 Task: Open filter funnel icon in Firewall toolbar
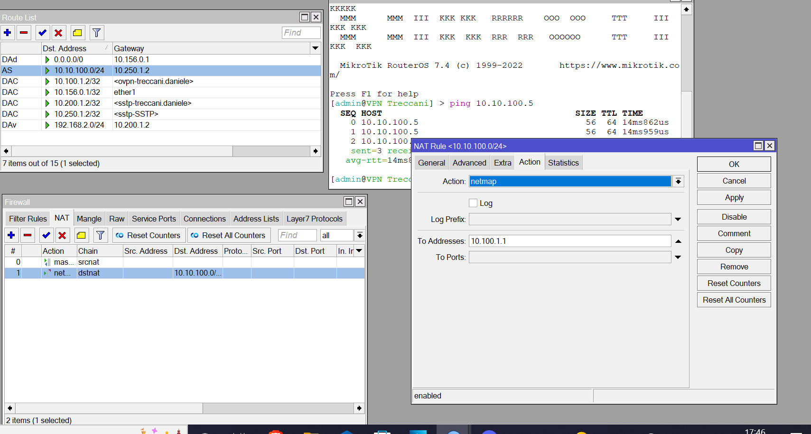101,235
